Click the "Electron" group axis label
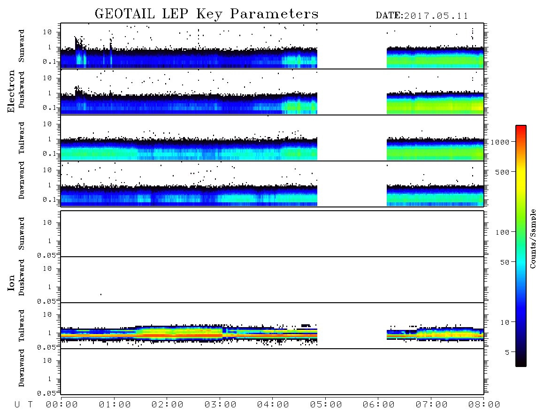This screenshot has width=536, height=413. (x=11, y=92)
